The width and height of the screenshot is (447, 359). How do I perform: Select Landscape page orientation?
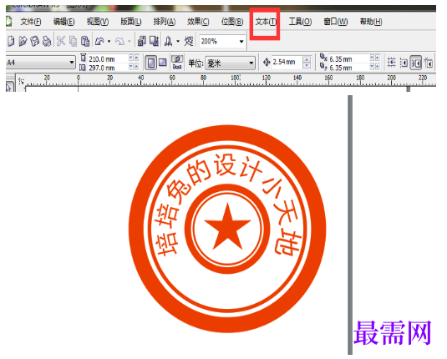(162, 63)
